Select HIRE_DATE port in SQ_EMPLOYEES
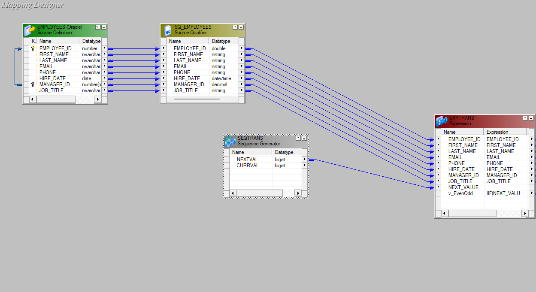This screenshot has height=292, width=536. (x=187, y=78)
